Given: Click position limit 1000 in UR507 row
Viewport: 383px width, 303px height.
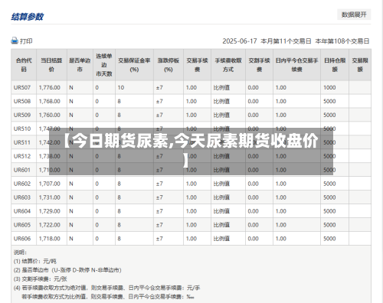Looking at the screenshot, I should click(329, 87).
